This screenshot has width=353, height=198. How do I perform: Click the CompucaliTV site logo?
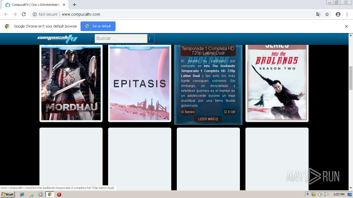click(57, 39)
